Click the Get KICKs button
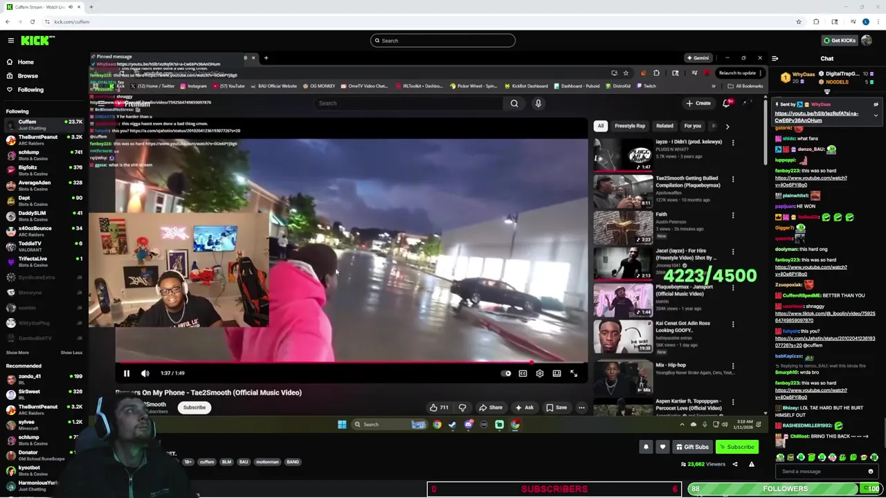 [x=838, y=41]
